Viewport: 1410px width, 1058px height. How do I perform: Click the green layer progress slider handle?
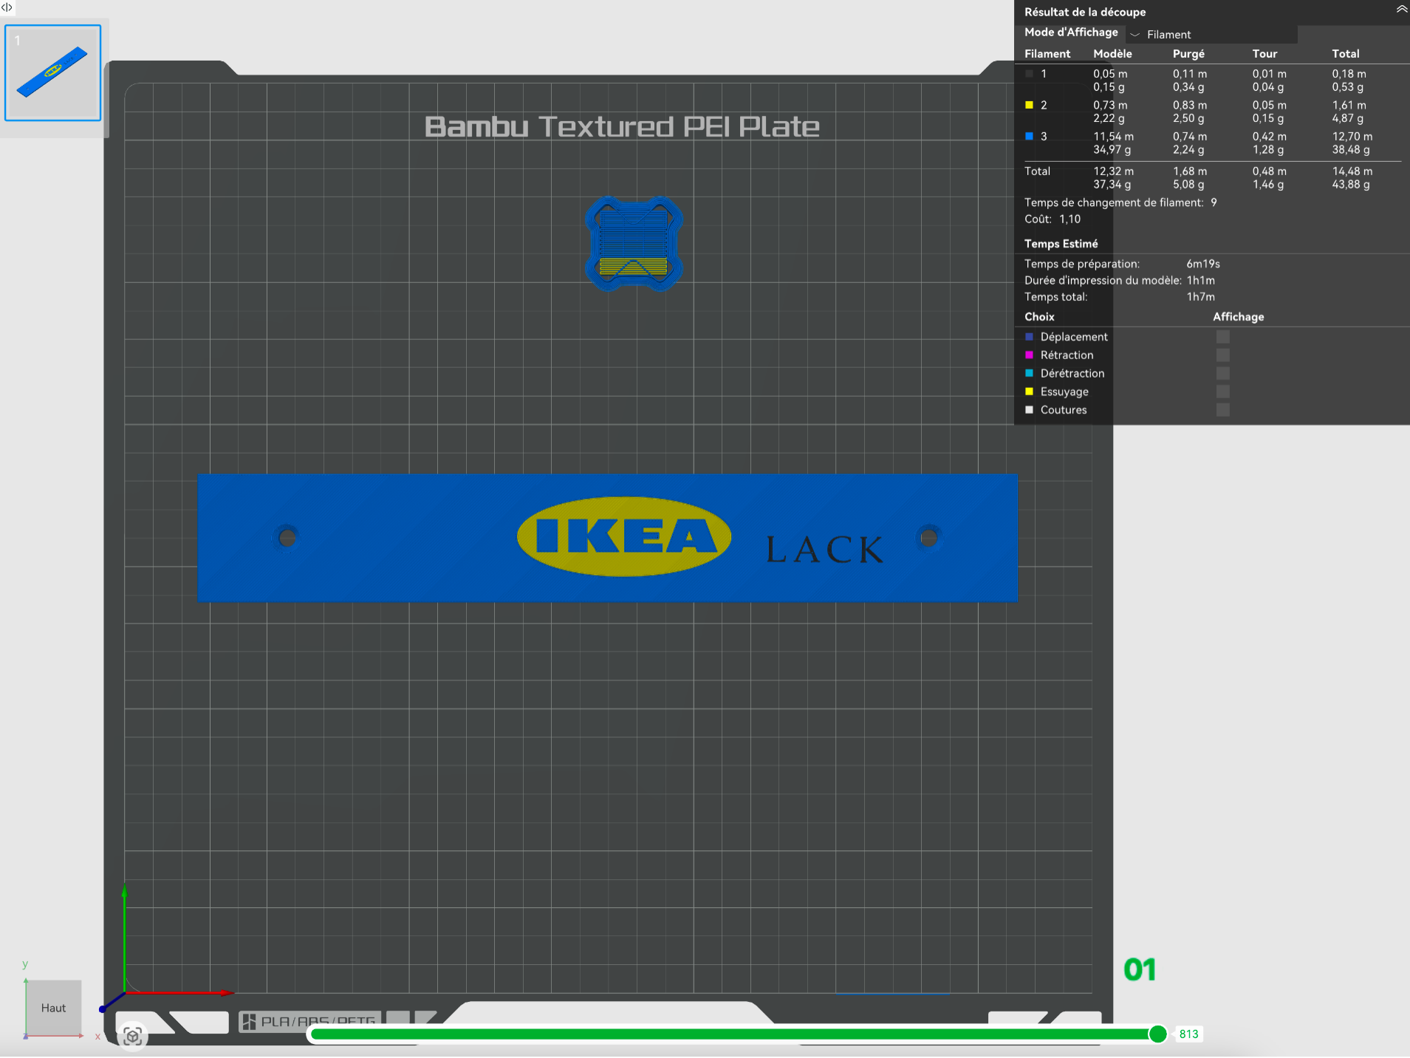tap(1159, 1034)
